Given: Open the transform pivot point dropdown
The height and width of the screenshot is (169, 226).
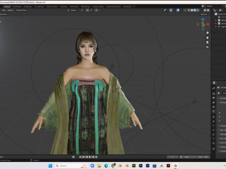Looking at the screenshot, I should coord(83,10).
